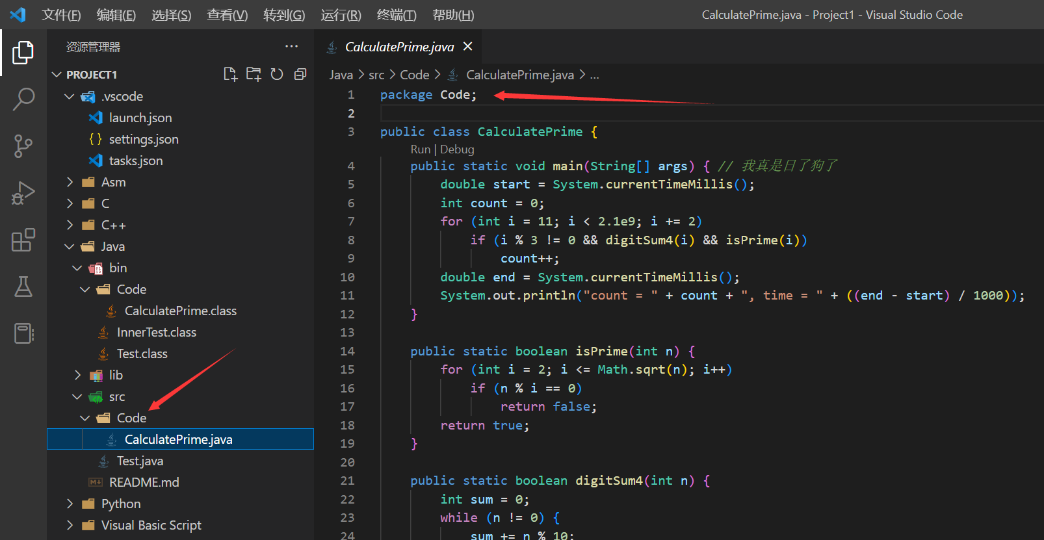The image size is (1044, 540).
Task: Click the Run CodeLens above main
Action: [x=420, y=149]
